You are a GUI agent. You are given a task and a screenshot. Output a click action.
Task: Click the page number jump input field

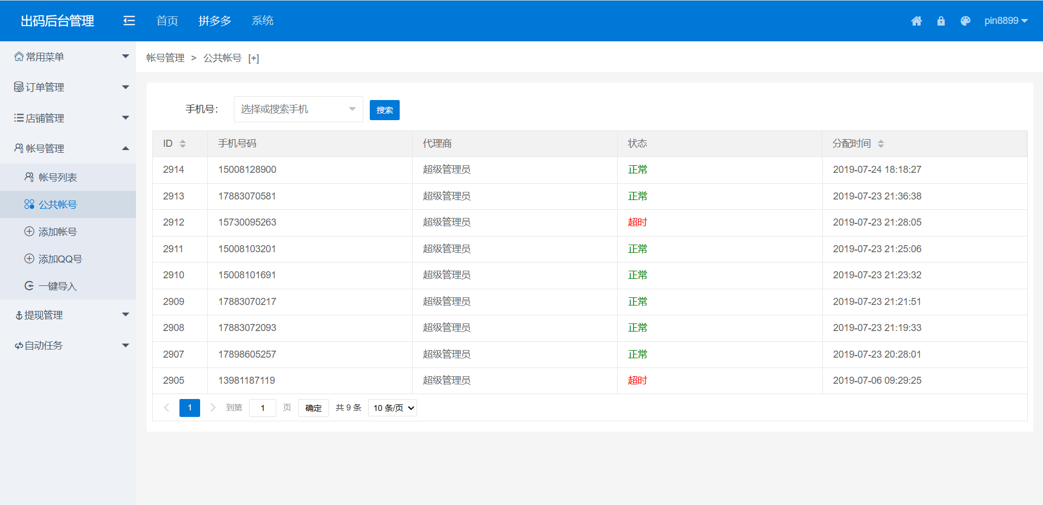tap(263, 408)
